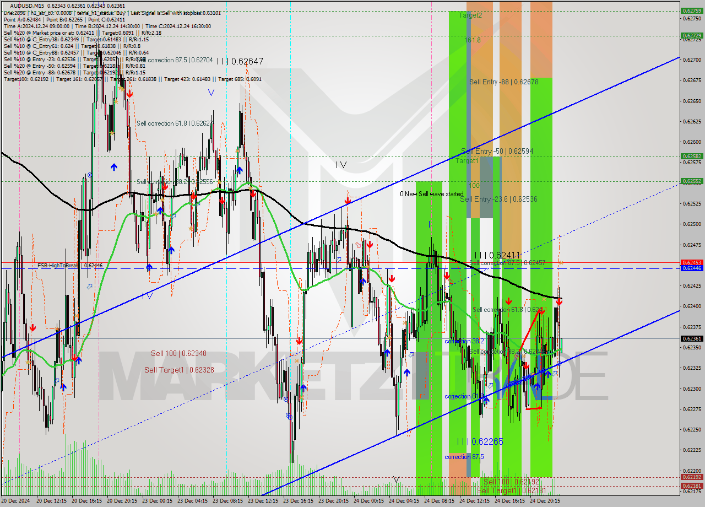705x507 pixels.
Task: Click the green 0.62552 price axis tag
Action: 691,181
